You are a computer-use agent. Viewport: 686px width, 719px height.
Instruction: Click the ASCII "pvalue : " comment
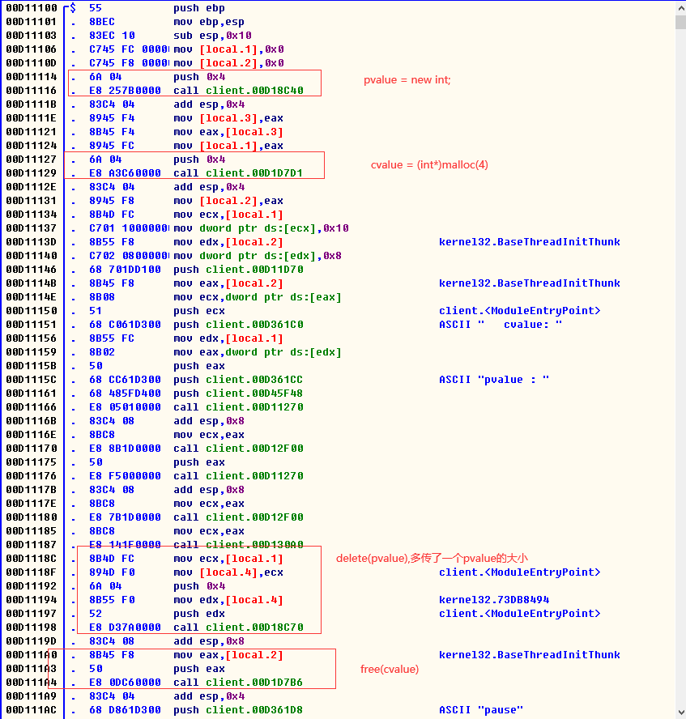(x=494, y=379)
